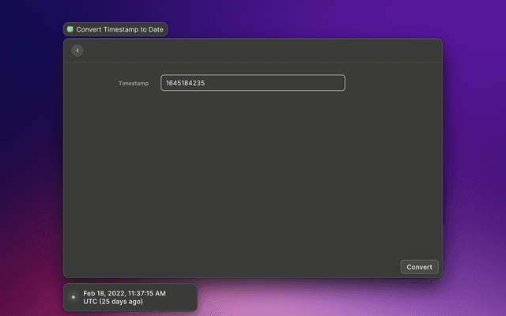Click the empty form area below Timestamp field
This screenshot has height=316, width=506.
tap(252, 174)
